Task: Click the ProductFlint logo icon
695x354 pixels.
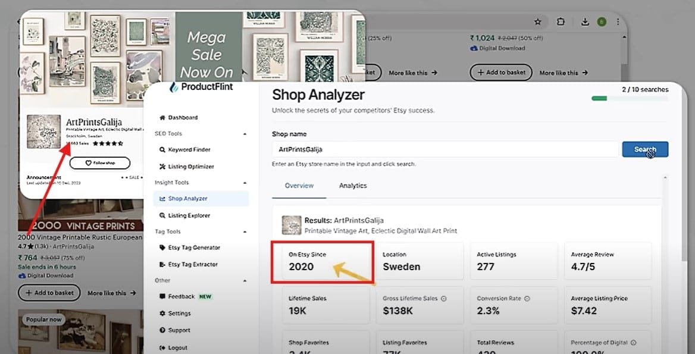Action: tap(174, 87)
